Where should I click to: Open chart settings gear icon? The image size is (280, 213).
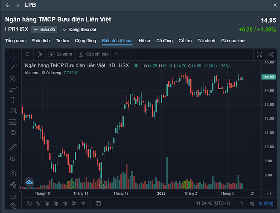pyautogui.click(x=269, y=193)
